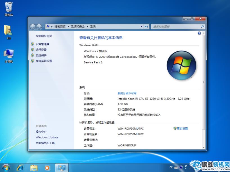The width and height of the screenshot is (230, 172).
Task: Click the Control Panel taskbar button
Action: (62, 168)
